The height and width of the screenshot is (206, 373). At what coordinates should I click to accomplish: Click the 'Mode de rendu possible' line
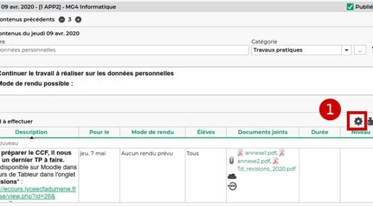(36, 84)
